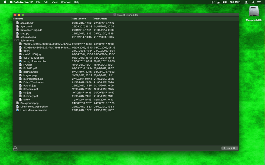This screenshot has width=265, height=165.
Task: Click the Dinner Menu.webarchive file icon
Action: 17,106
